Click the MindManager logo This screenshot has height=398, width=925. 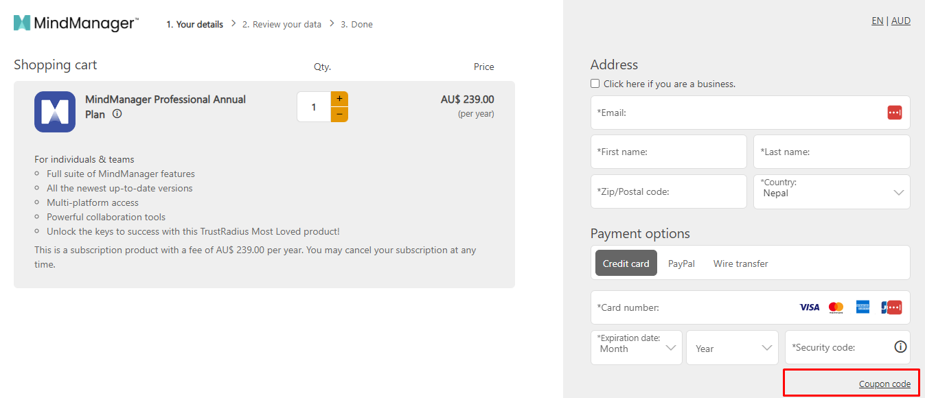pos(76,23)
